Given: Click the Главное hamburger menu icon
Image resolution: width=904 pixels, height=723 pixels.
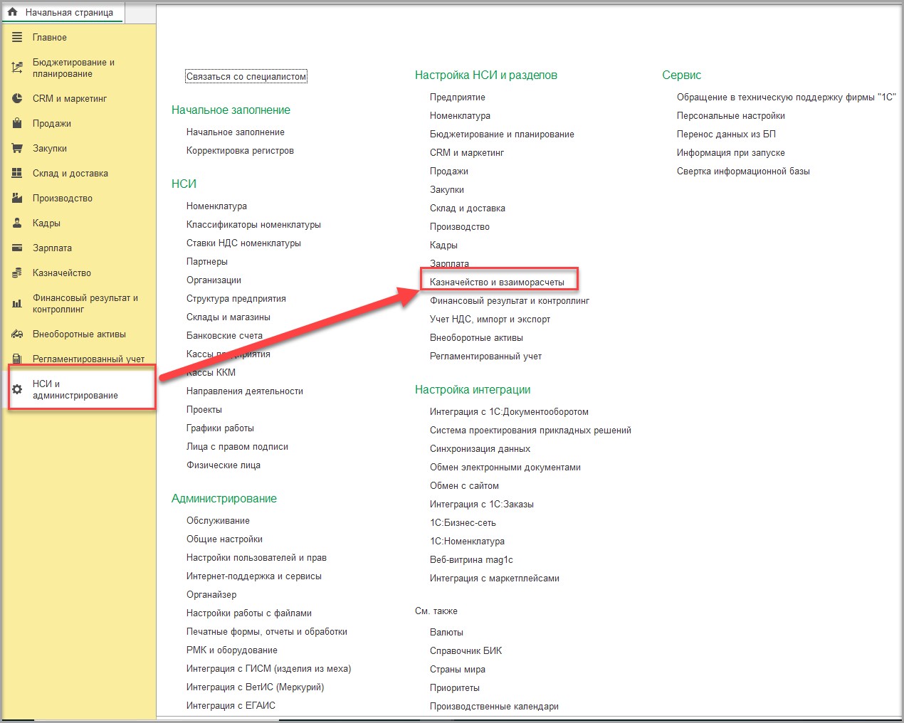Looking at the screenshot, I should [17, 37].
